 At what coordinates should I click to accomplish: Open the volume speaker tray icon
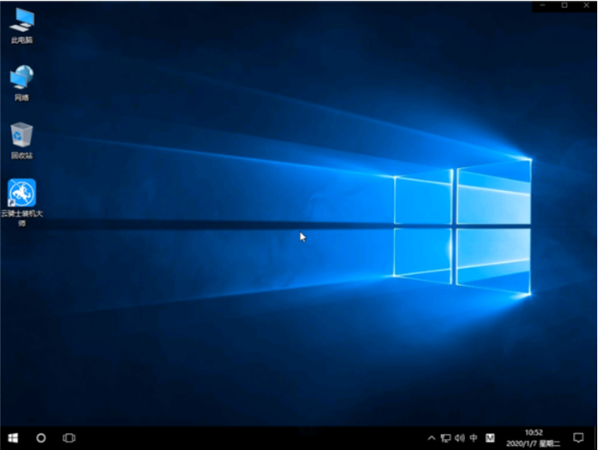click(459, 438)
